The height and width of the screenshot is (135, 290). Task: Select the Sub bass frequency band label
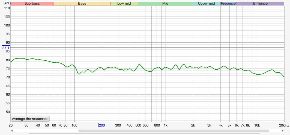32,4
